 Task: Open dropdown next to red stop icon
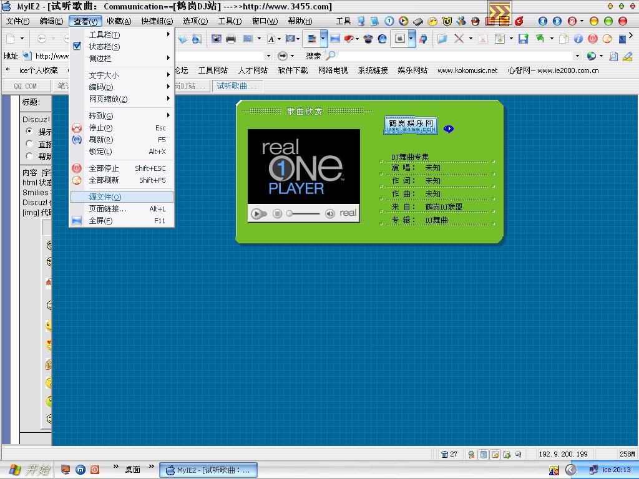pyautogui.click(x=582, y=21)
